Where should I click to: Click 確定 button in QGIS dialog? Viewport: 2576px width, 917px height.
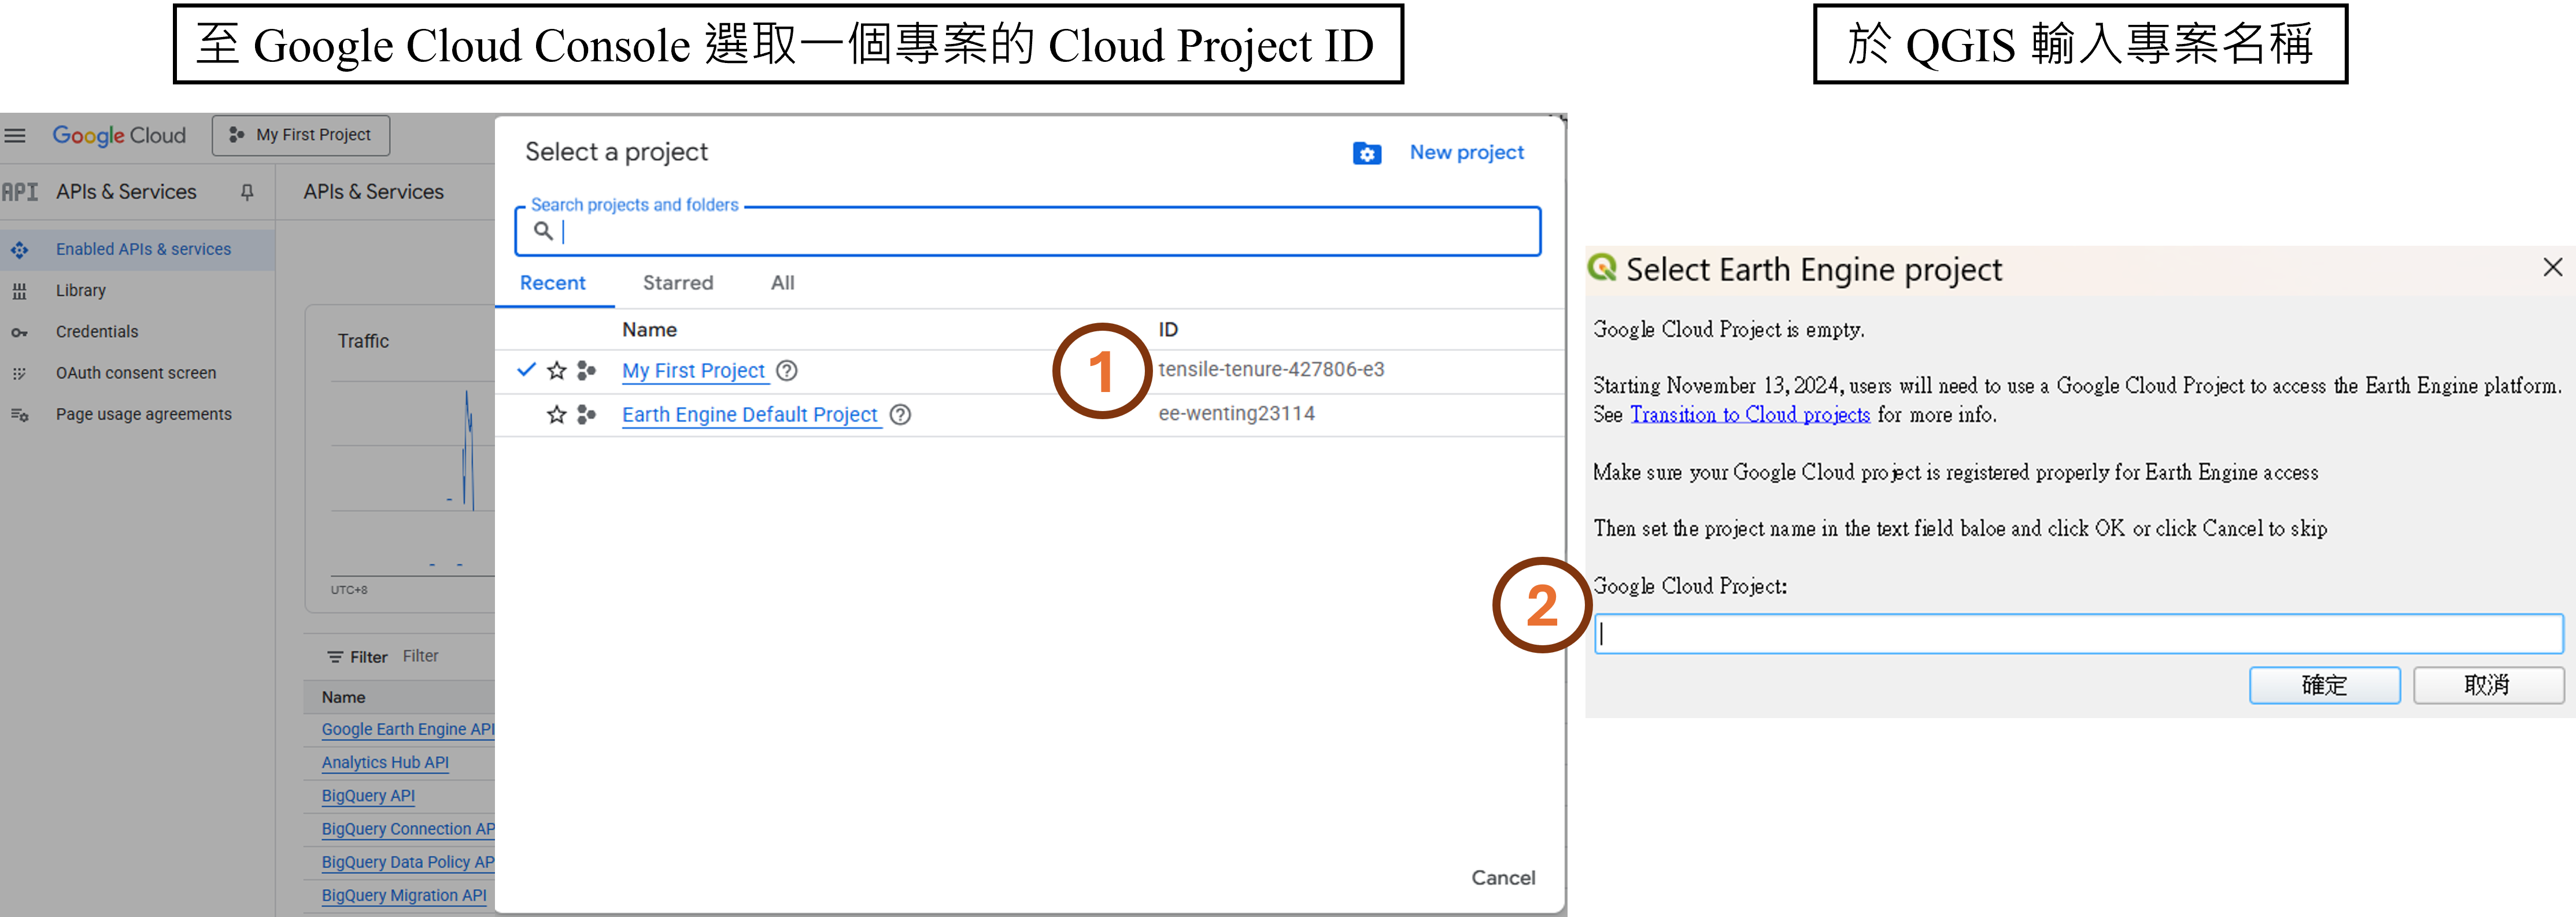click(2324, 686)
